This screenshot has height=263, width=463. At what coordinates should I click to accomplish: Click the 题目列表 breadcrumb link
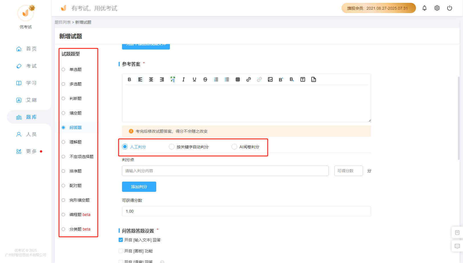pyautogui.click(x=63, y=22)
